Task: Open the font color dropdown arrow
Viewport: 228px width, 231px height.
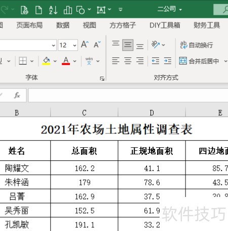Action: [x=74, y=61]
